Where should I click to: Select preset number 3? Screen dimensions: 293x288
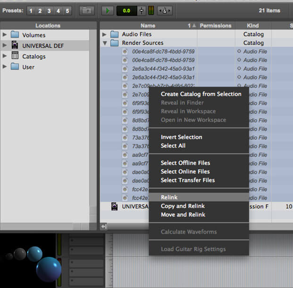(50, 10)
